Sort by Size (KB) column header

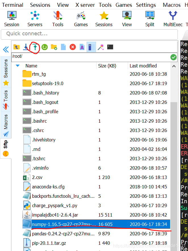tap(107, 66)
